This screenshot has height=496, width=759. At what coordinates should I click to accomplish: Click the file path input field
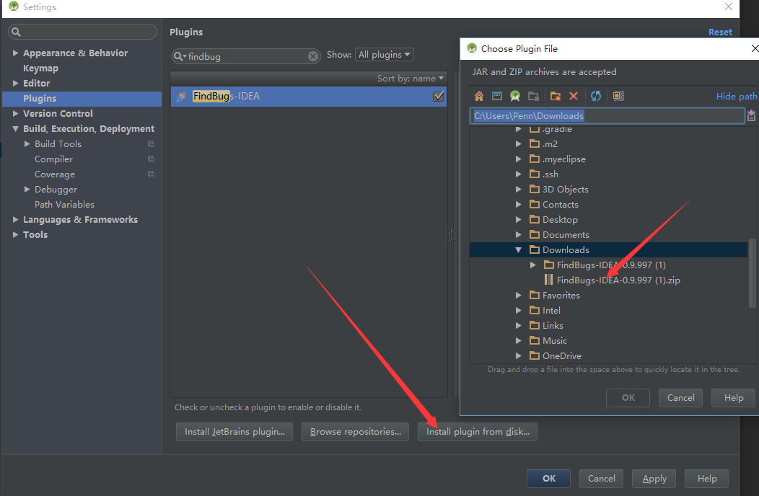607,115
